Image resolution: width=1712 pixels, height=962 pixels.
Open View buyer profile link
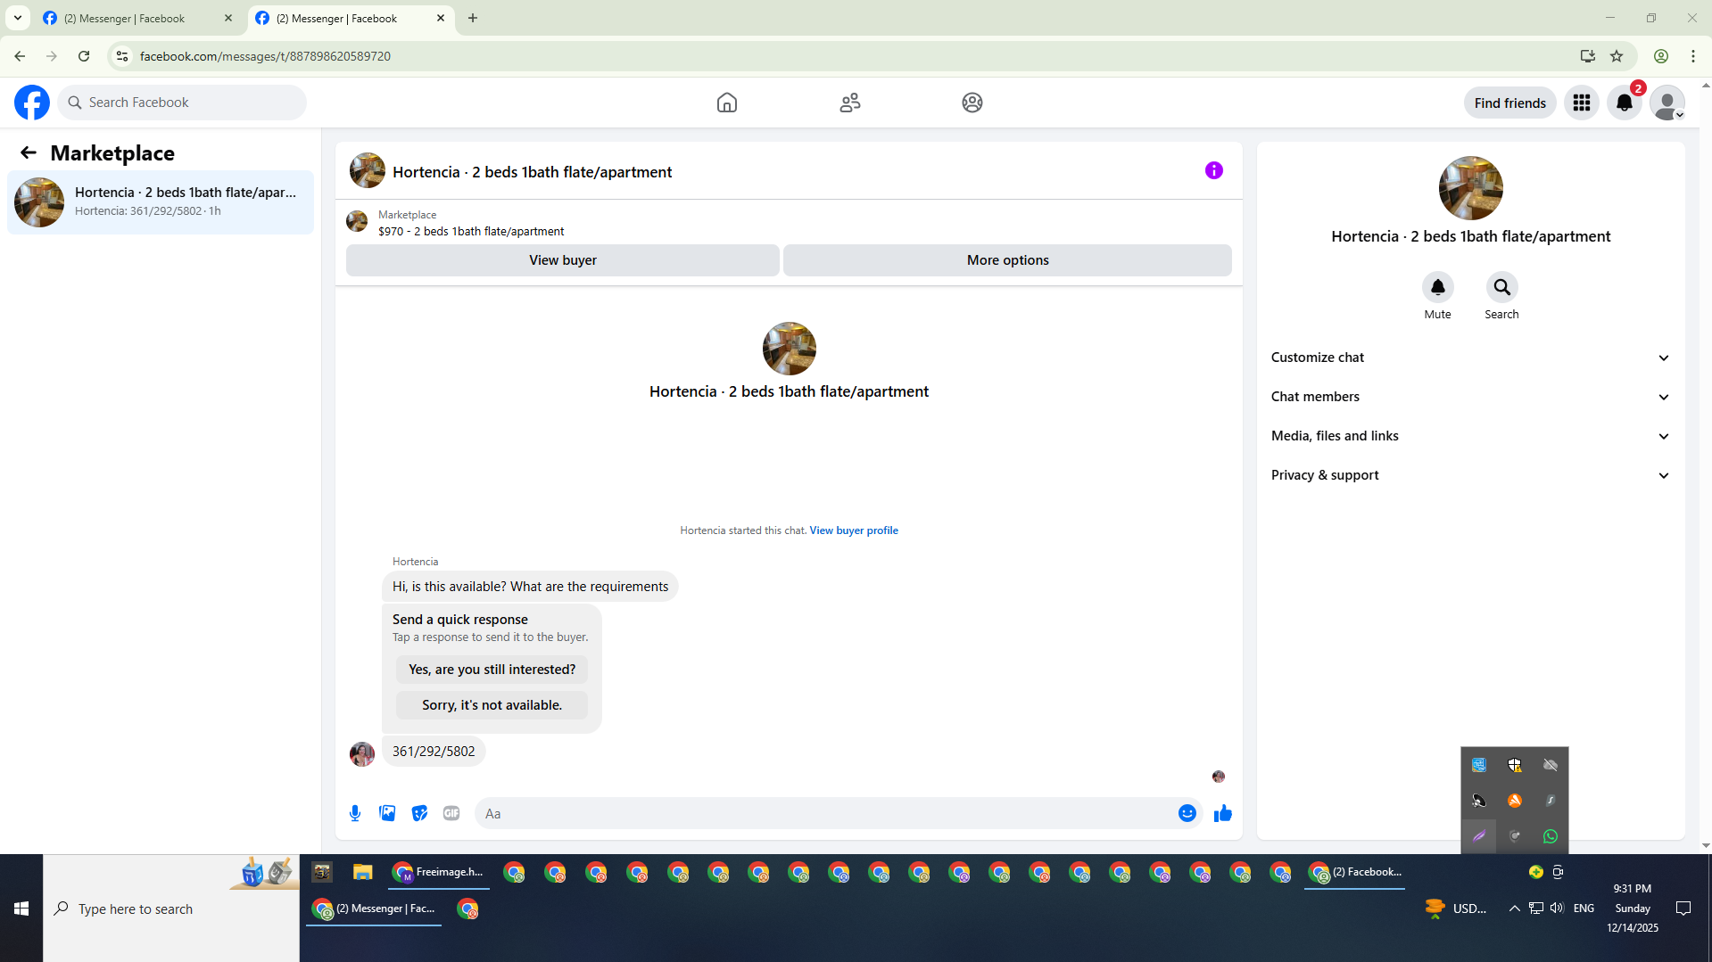pyautogui.click(x=854, y=530)
